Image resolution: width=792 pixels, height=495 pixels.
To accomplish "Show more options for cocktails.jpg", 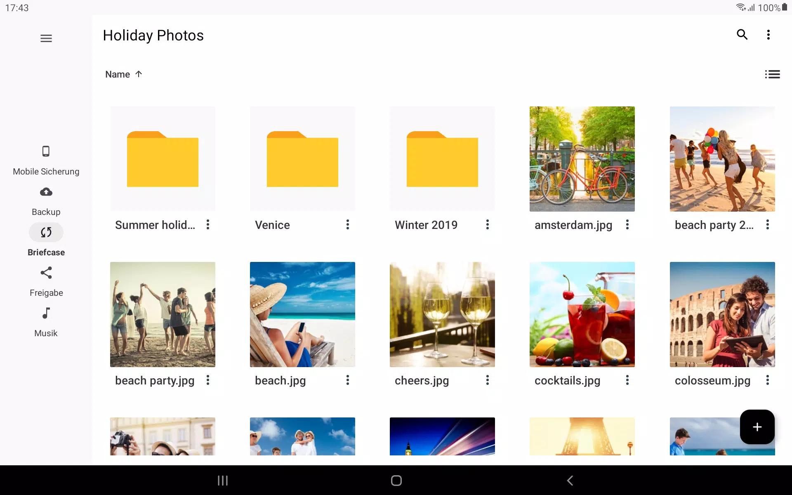I will coord(627,380).
